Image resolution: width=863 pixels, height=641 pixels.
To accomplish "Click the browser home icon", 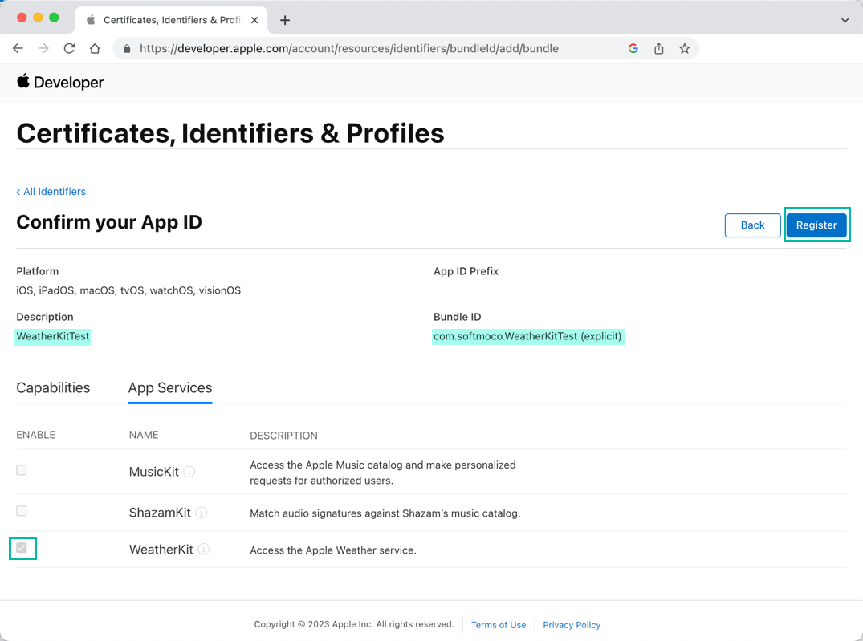I will pos(95,48).
